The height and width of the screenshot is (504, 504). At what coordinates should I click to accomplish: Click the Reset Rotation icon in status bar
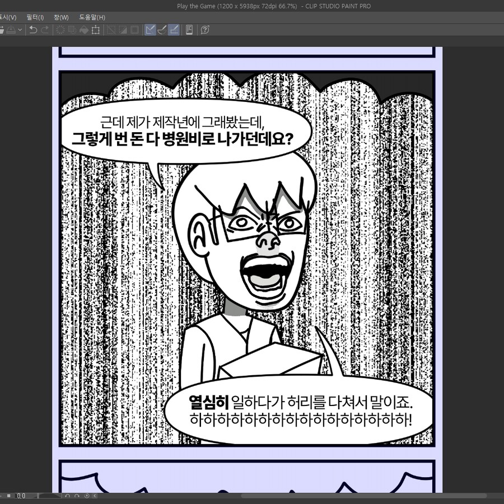tap(86, 496)
